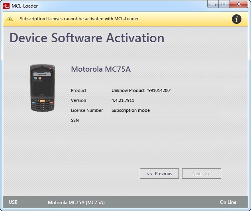Click the yellow warning triangle icon
The height and width of the screenshot is (211, 251).
(x=10, y=19)
